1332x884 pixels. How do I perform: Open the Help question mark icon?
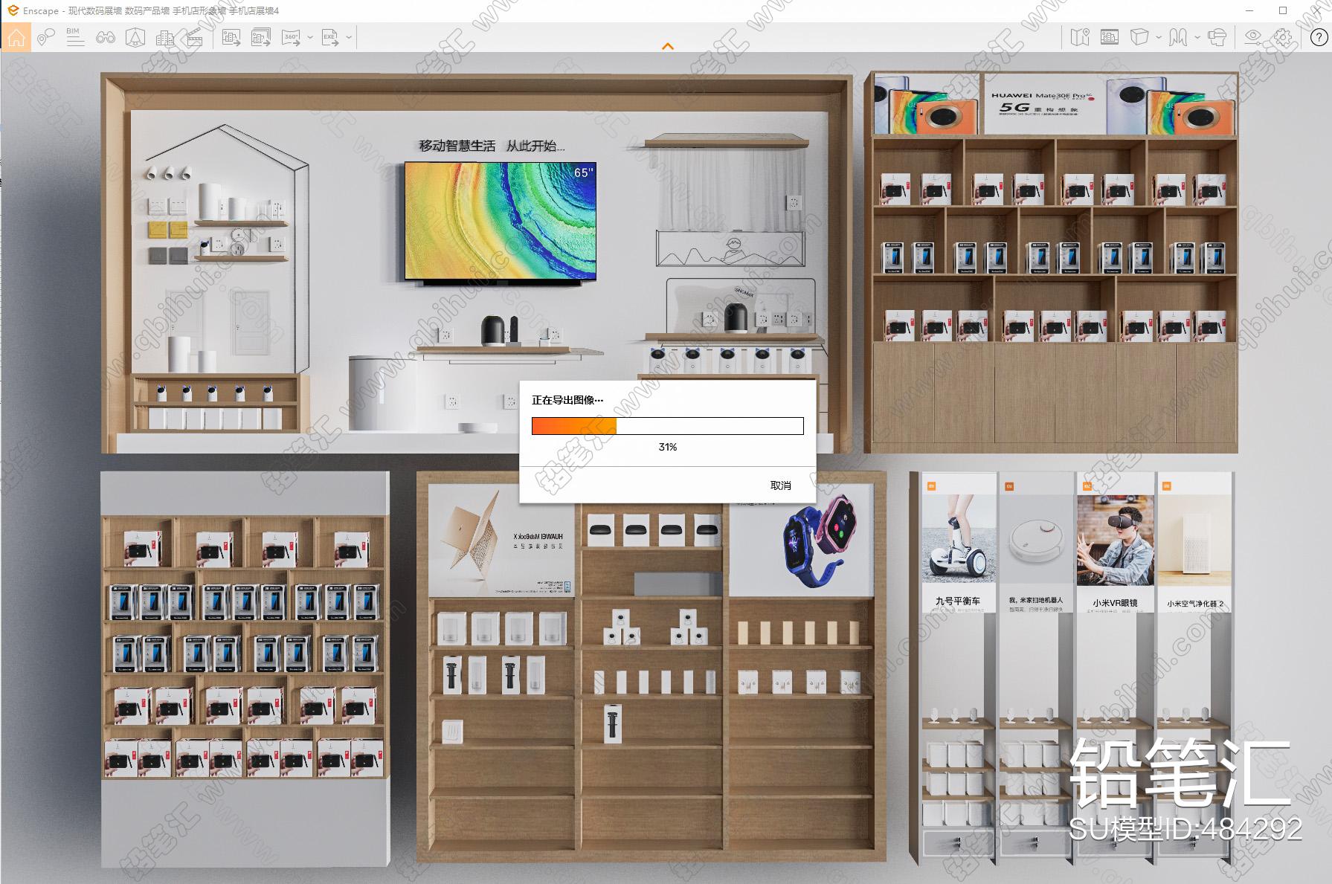pyautogui.click(x=1318, y=37)
